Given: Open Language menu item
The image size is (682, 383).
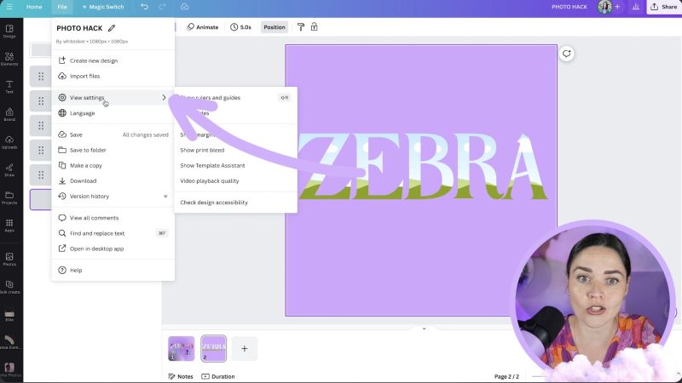Looking at the screenshot, I should pyautogui.click(x=113, y=113).
